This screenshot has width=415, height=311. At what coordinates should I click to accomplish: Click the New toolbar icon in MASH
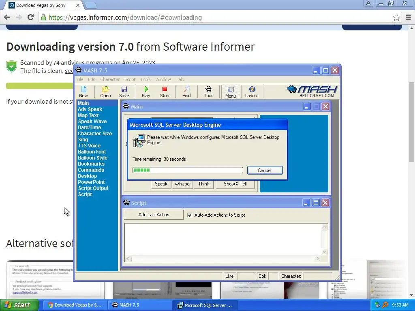coord(83,92)
